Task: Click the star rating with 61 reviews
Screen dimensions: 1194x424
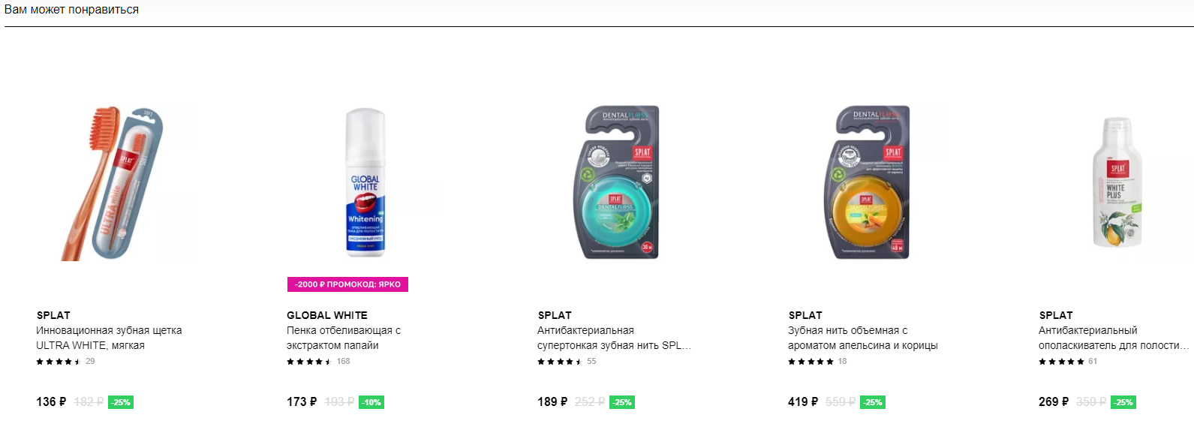Action: click(1061, 362)
